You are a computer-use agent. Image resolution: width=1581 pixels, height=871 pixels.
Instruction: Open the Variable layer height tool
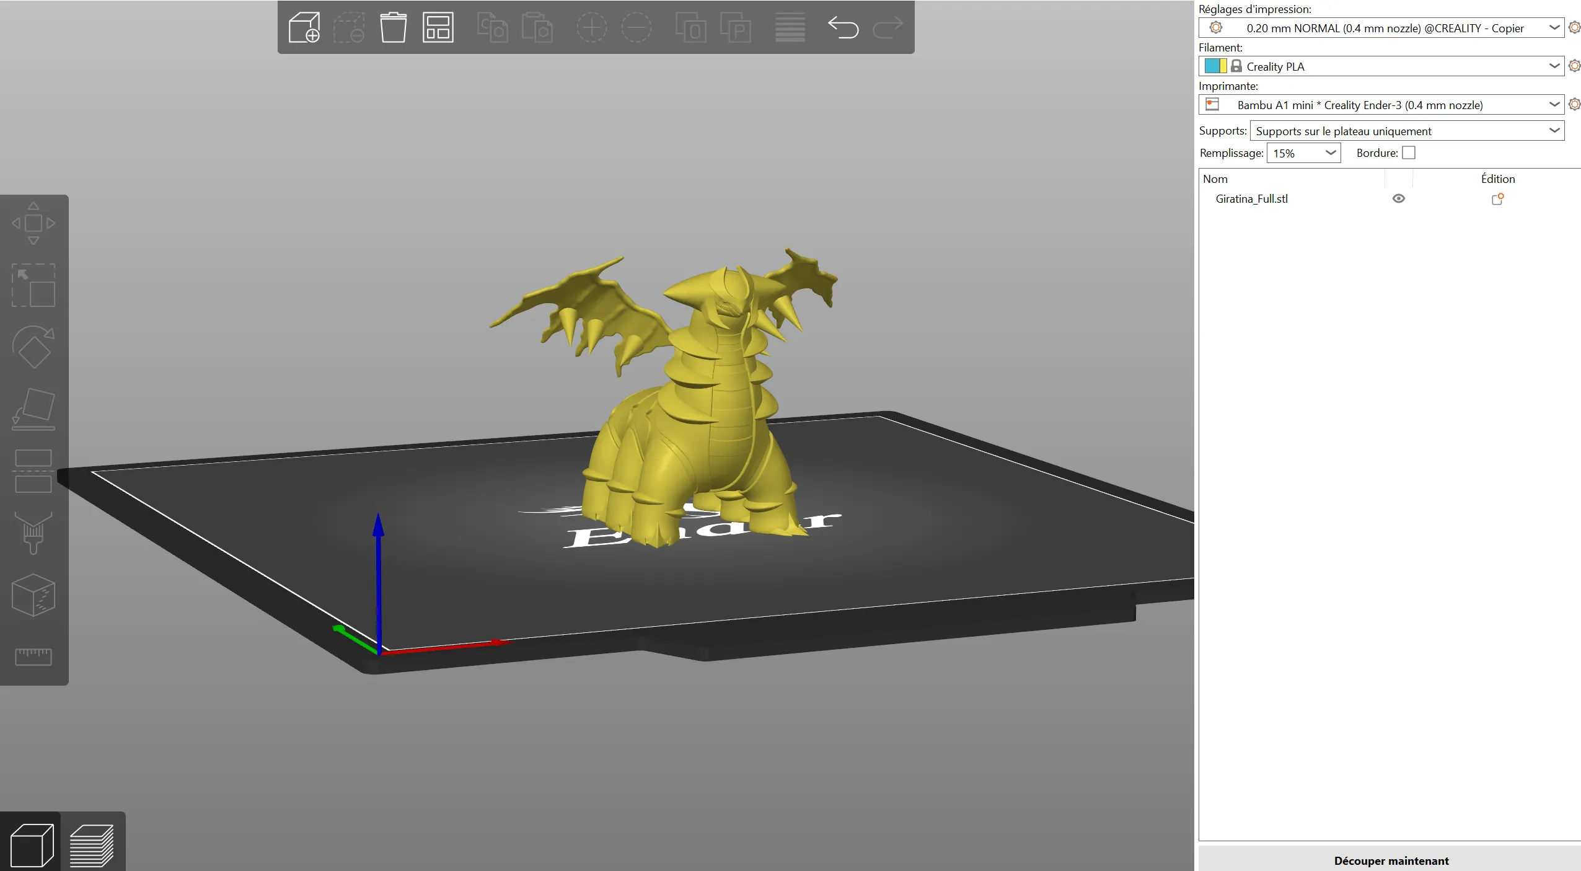pyautogui.click(x=790, y=27)
